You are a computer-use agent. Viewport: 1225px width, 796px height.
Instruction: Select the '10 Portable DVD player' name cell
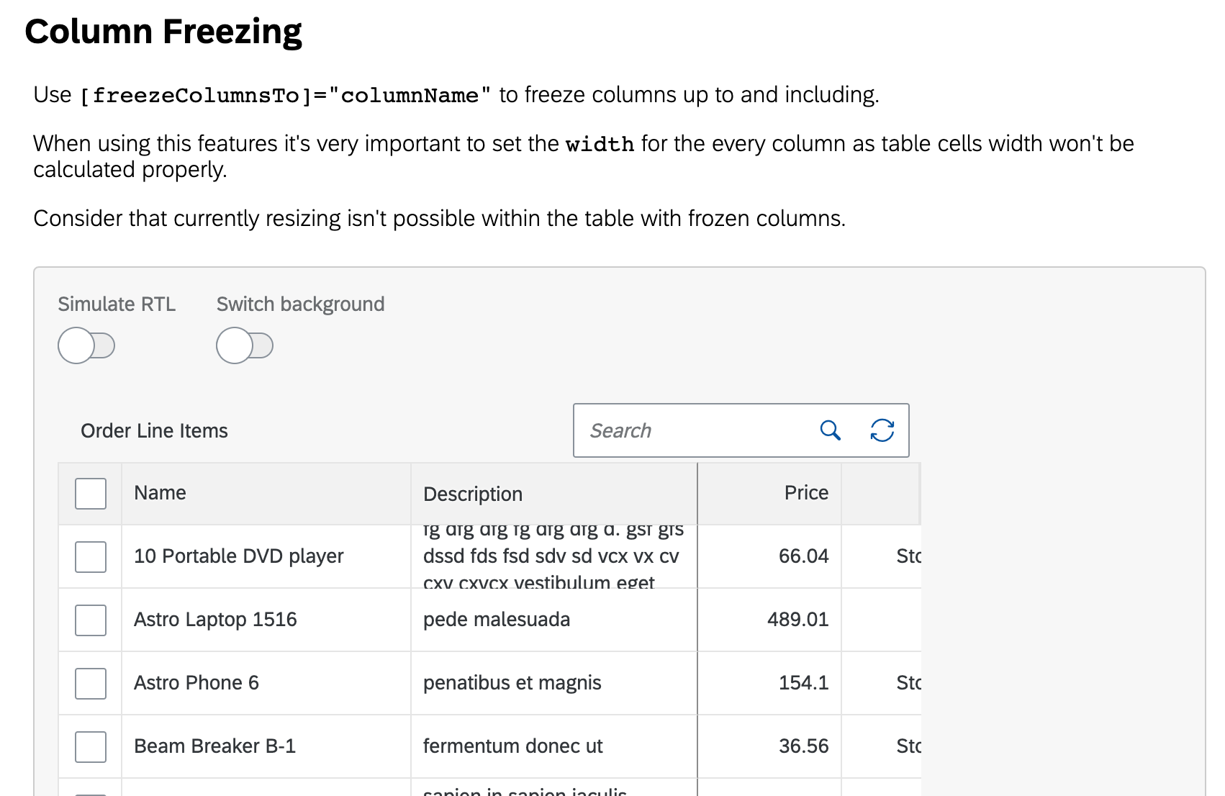click(x=266, y=556)
